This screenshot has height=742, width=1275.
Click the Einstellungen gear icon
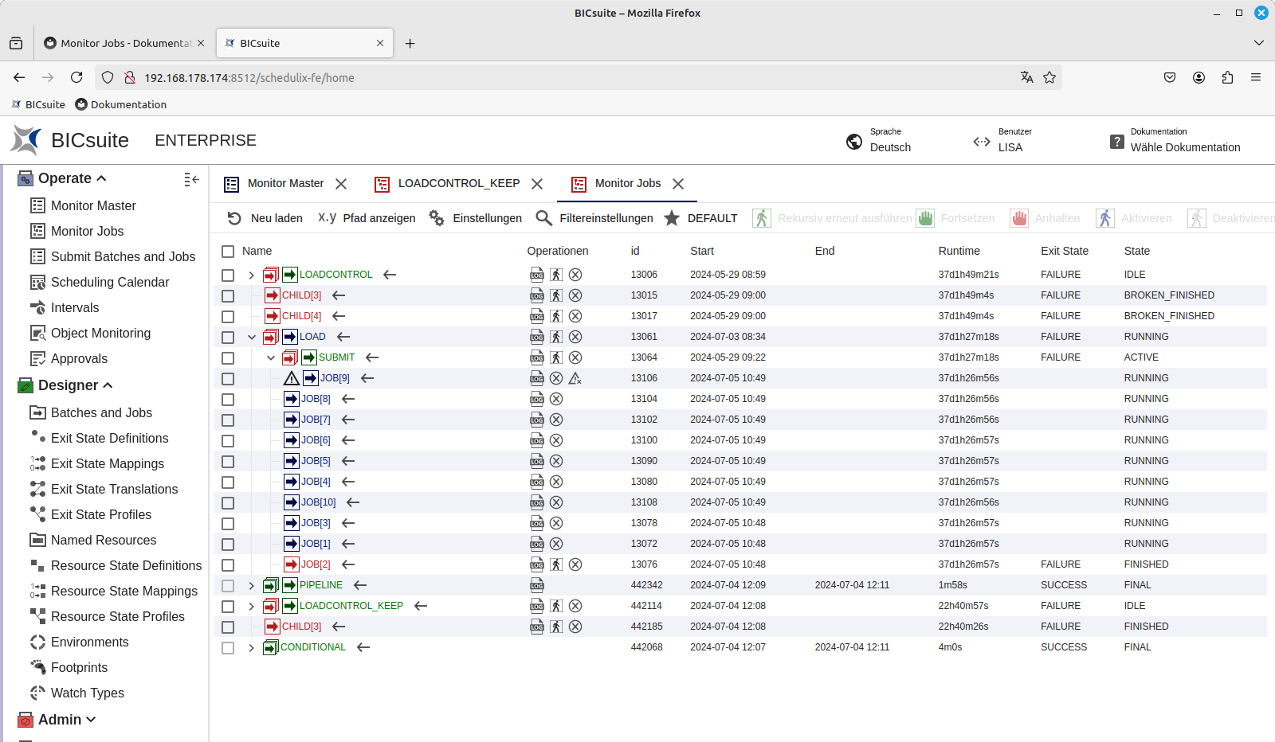[x=437, y=218]
